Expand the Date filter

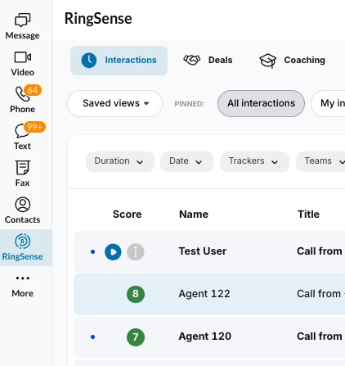click(x=186, y=161)
